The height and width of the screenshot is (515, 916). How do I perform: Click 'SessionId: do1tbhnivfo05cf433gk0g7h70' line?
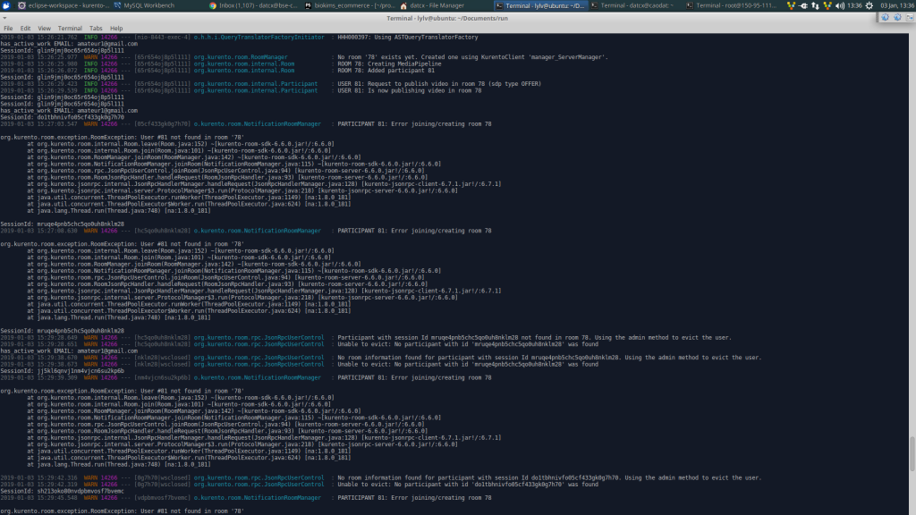coord(62,117)
